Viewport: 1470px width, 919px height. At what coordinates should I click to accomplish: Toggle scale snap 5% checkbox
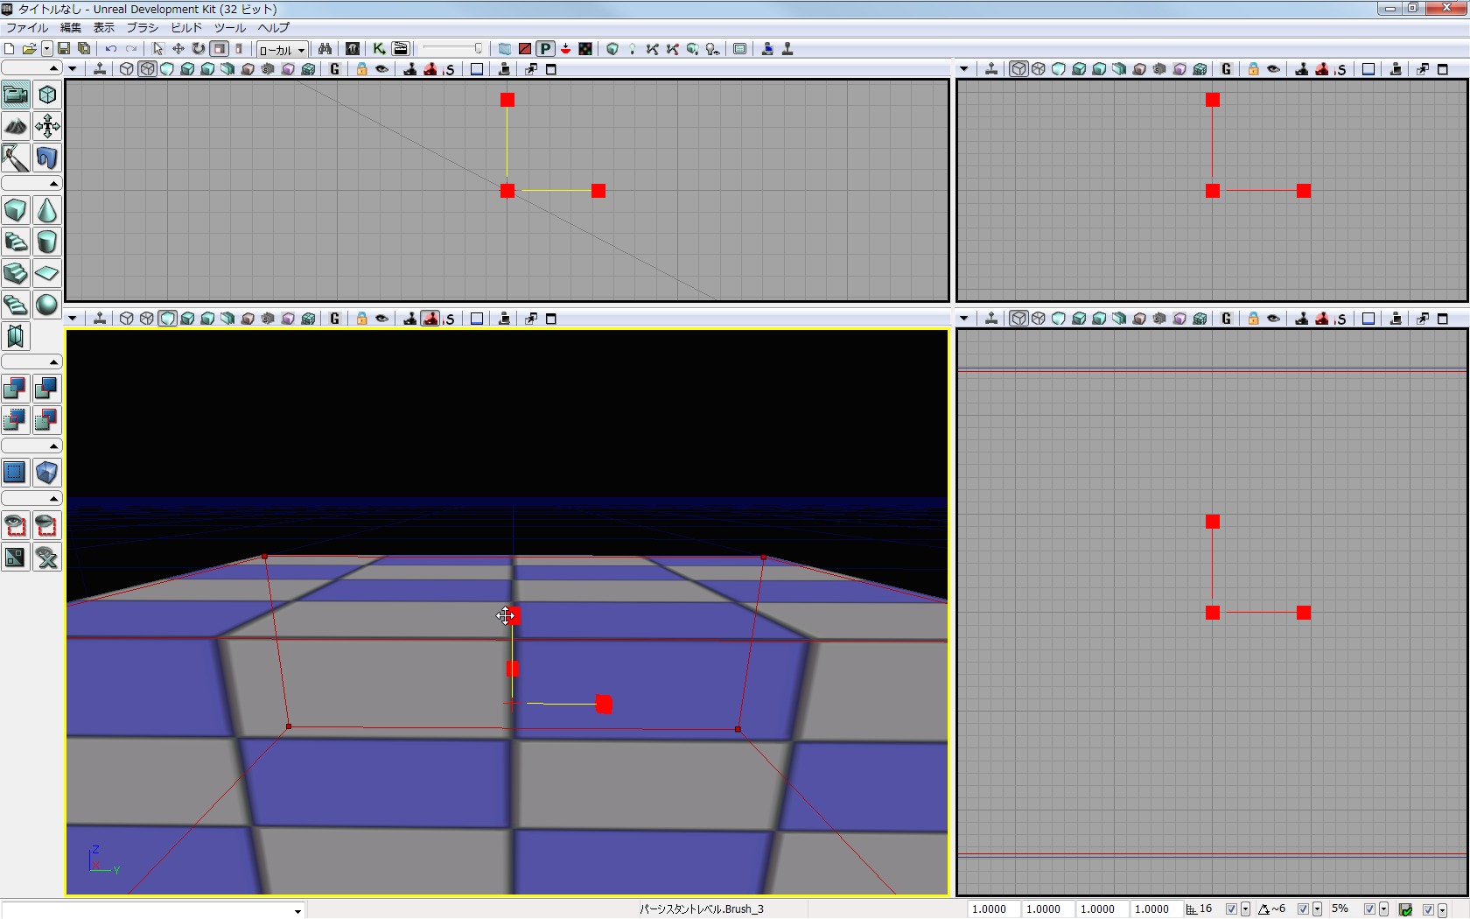tap(1369, 909)
